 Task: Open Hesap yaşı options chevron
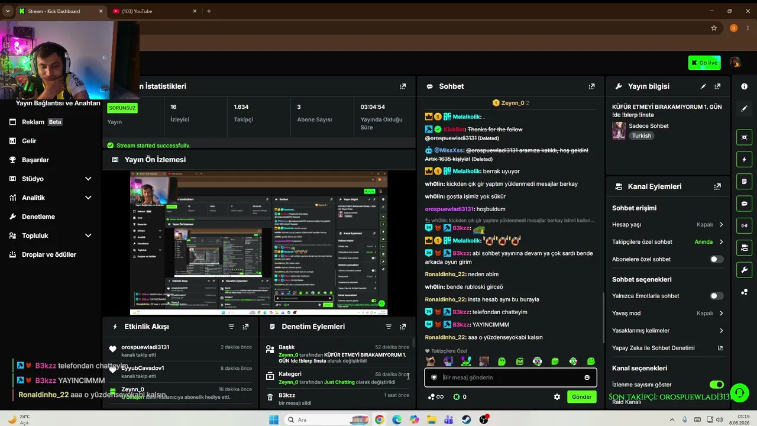pyautogui.click(x=721, y=225)
